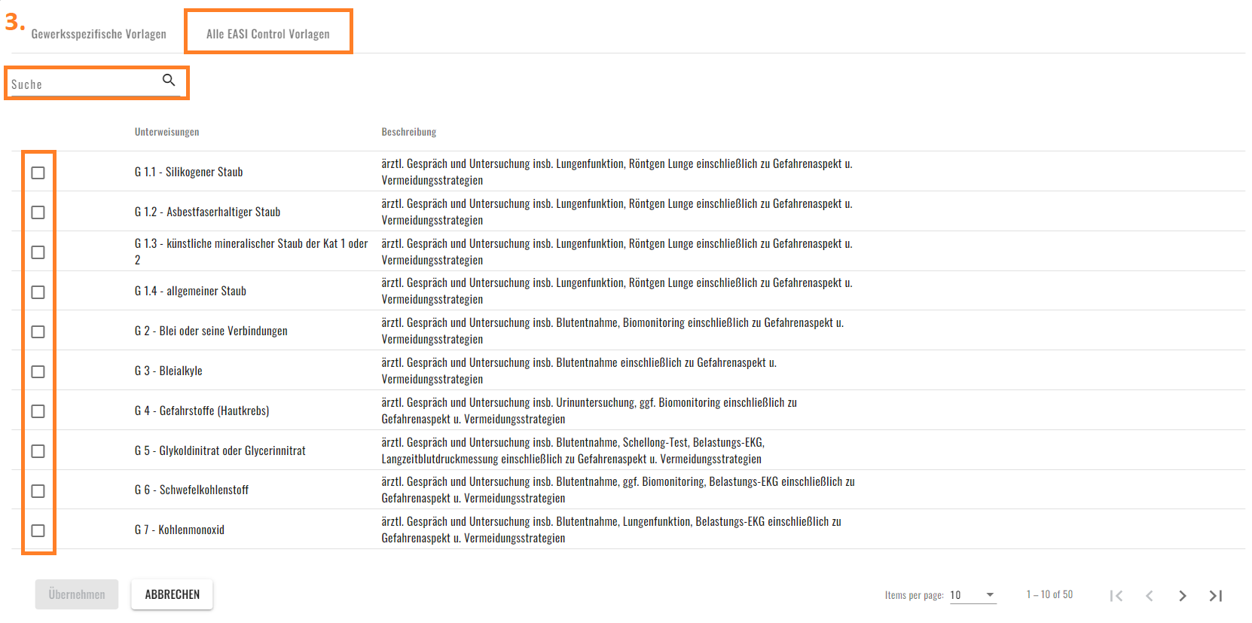The height and width of the screenshot is (623, 1252).
Task: Click the Beschreibung column header
Action: 409,132
